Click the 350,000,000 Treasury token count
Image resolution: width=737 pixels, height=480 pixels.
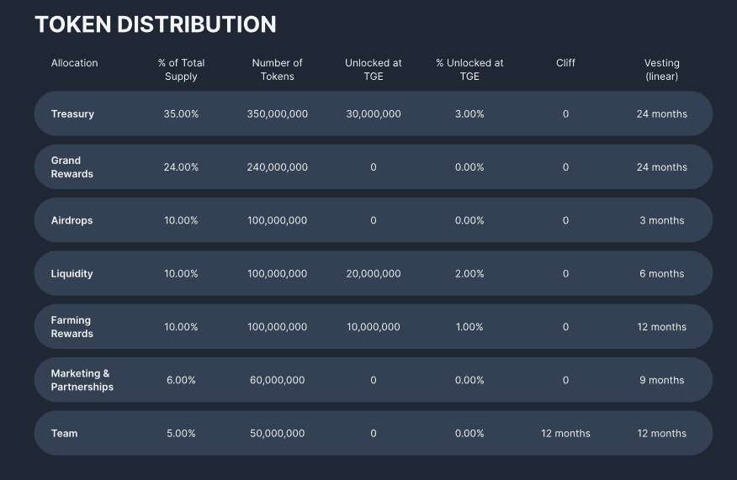click(277, 113)
